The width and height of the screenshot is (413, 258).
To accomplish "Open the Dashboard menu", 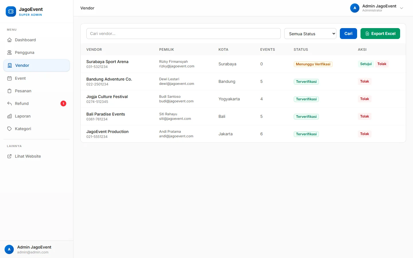I will coord(36,40).
